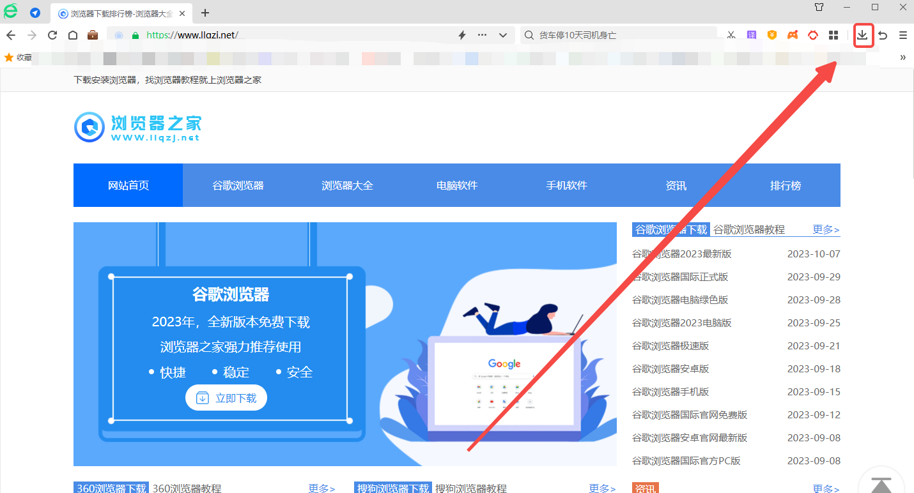This screenshot has width=914, height=493.
Task: Click the 立即下载 button on the banner
Action: (226, 397)
